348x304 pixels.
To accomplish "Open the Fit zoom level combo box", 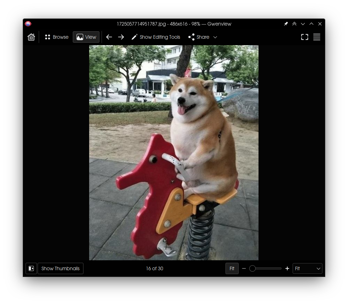I will 307,268.
